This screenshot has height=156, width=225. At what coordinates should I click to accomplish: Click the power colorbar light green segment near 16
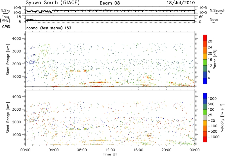205,62
